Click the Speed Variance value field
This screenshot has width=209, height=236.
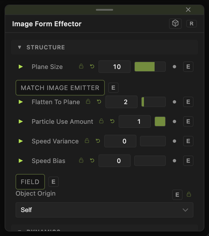pyautogui.click(x=120, y=141)
